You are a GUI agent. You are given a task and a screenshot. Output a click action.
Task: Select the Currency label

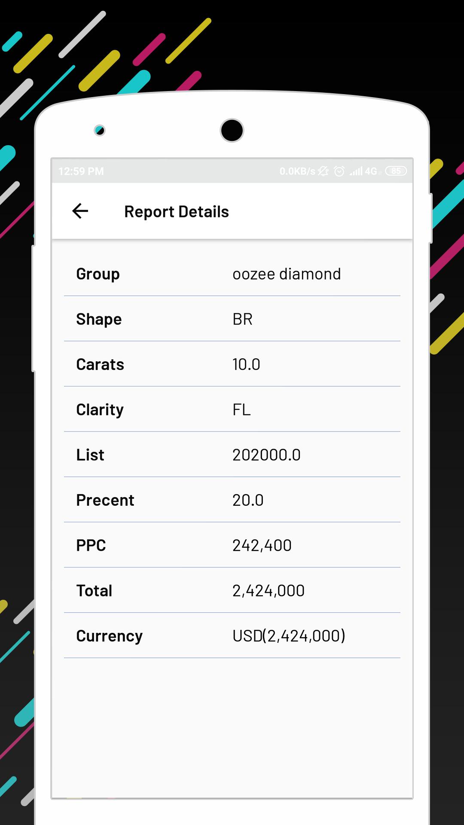110,636
